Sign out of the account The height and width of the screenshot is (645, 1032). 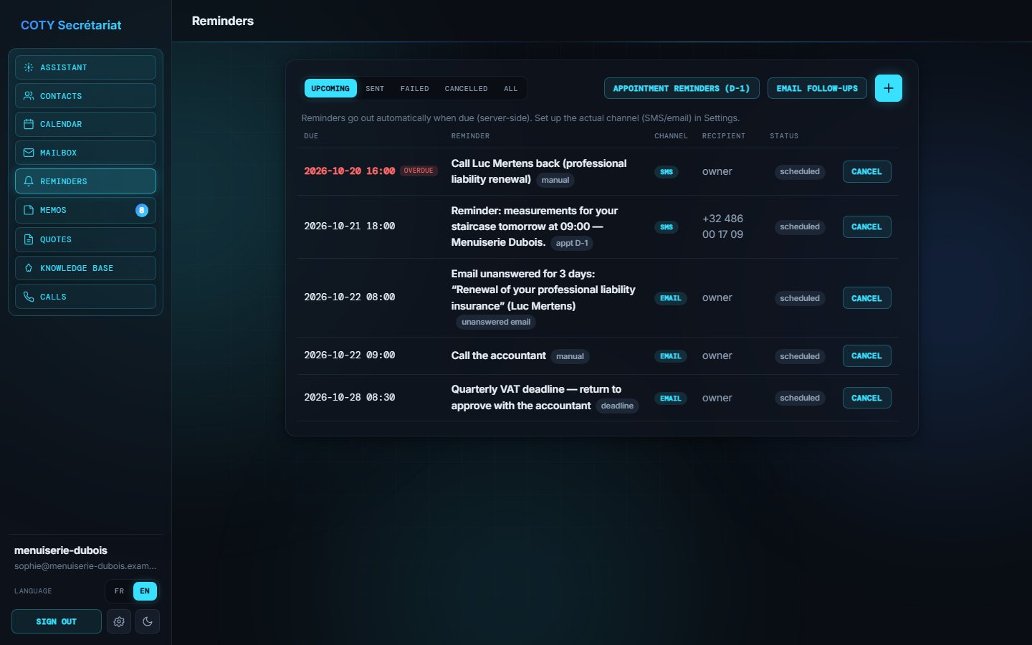point(57,621)
